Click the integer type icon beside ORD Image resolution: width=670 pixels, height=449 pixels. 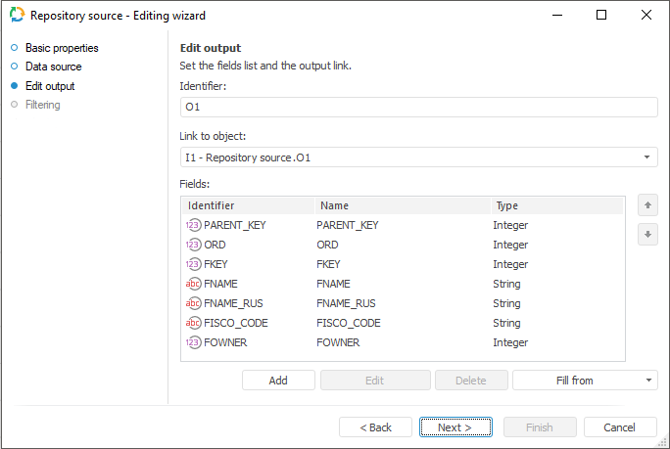[x=193, y=245]
